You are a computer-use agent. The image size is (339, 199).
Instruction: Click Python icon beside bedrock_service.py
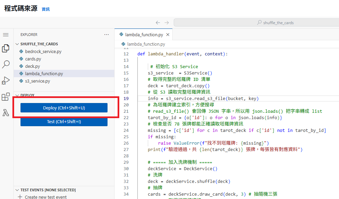(x=21, y=51)
